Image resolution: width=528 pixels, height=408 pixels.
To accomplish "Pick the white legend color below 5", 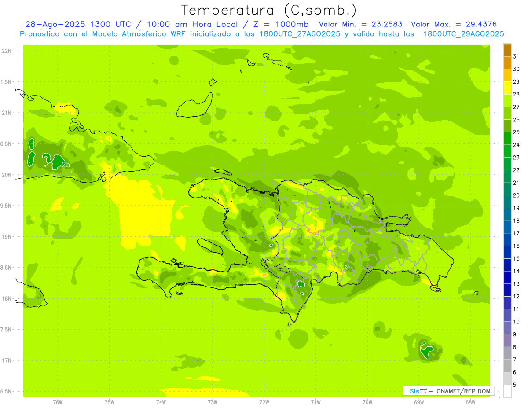I will click(x=507, y=391).
